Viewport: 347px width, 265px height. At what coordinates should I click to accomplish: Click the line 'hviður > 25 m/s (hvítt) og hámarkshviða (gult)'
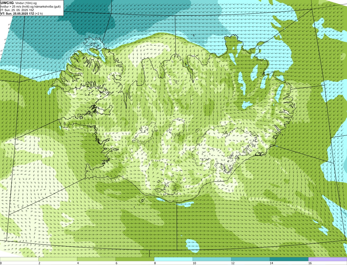[x=31, y=6]
